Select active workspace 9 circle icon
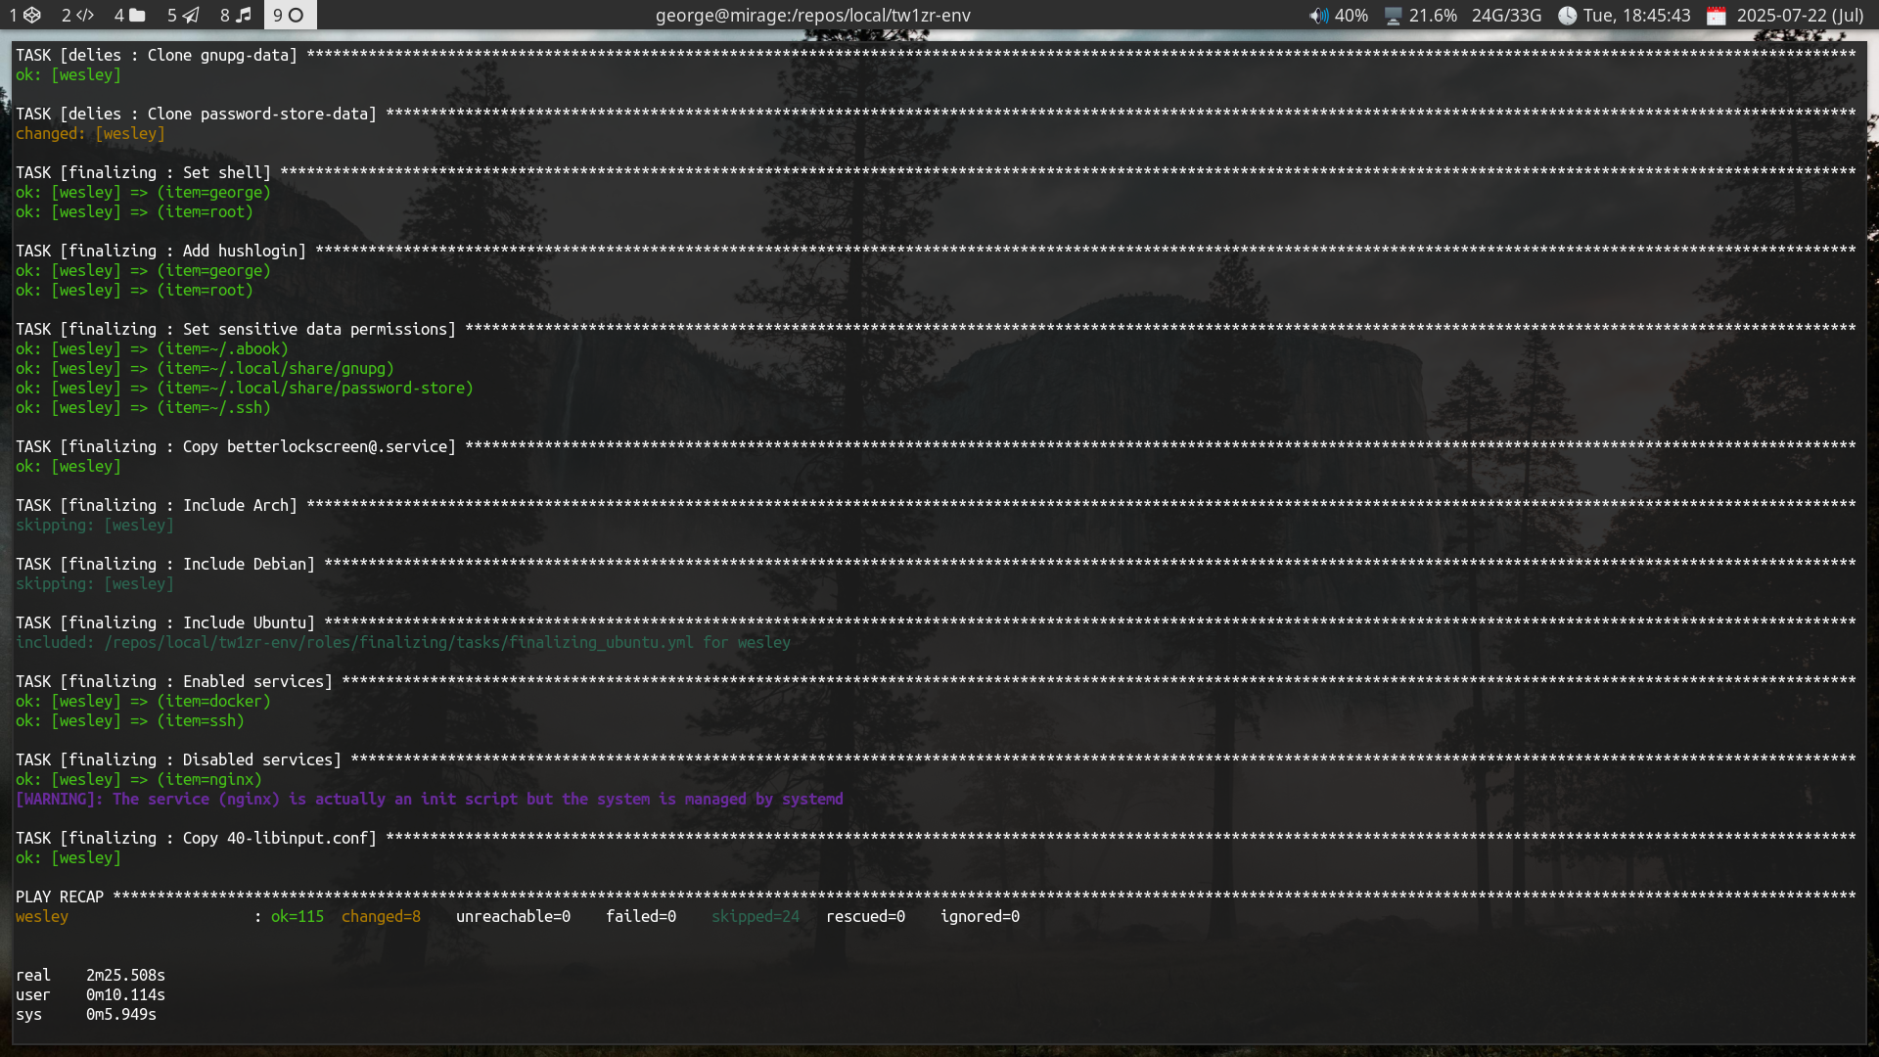The image size is (1879, 1057). [290, 15]
